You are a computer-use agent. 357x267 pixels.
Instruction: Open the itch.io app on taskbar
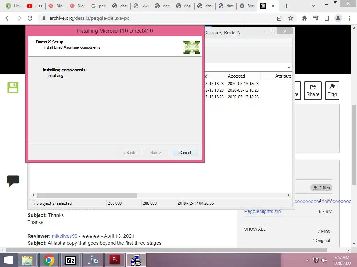point(93,260)
